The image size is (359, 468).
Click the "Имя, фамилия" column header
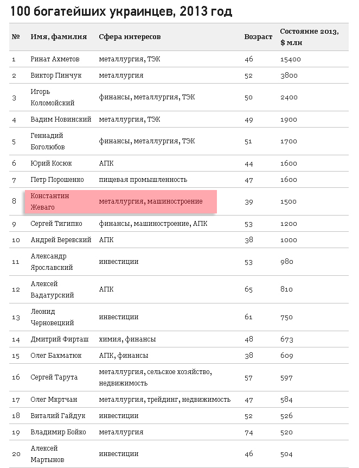(59, 37)
